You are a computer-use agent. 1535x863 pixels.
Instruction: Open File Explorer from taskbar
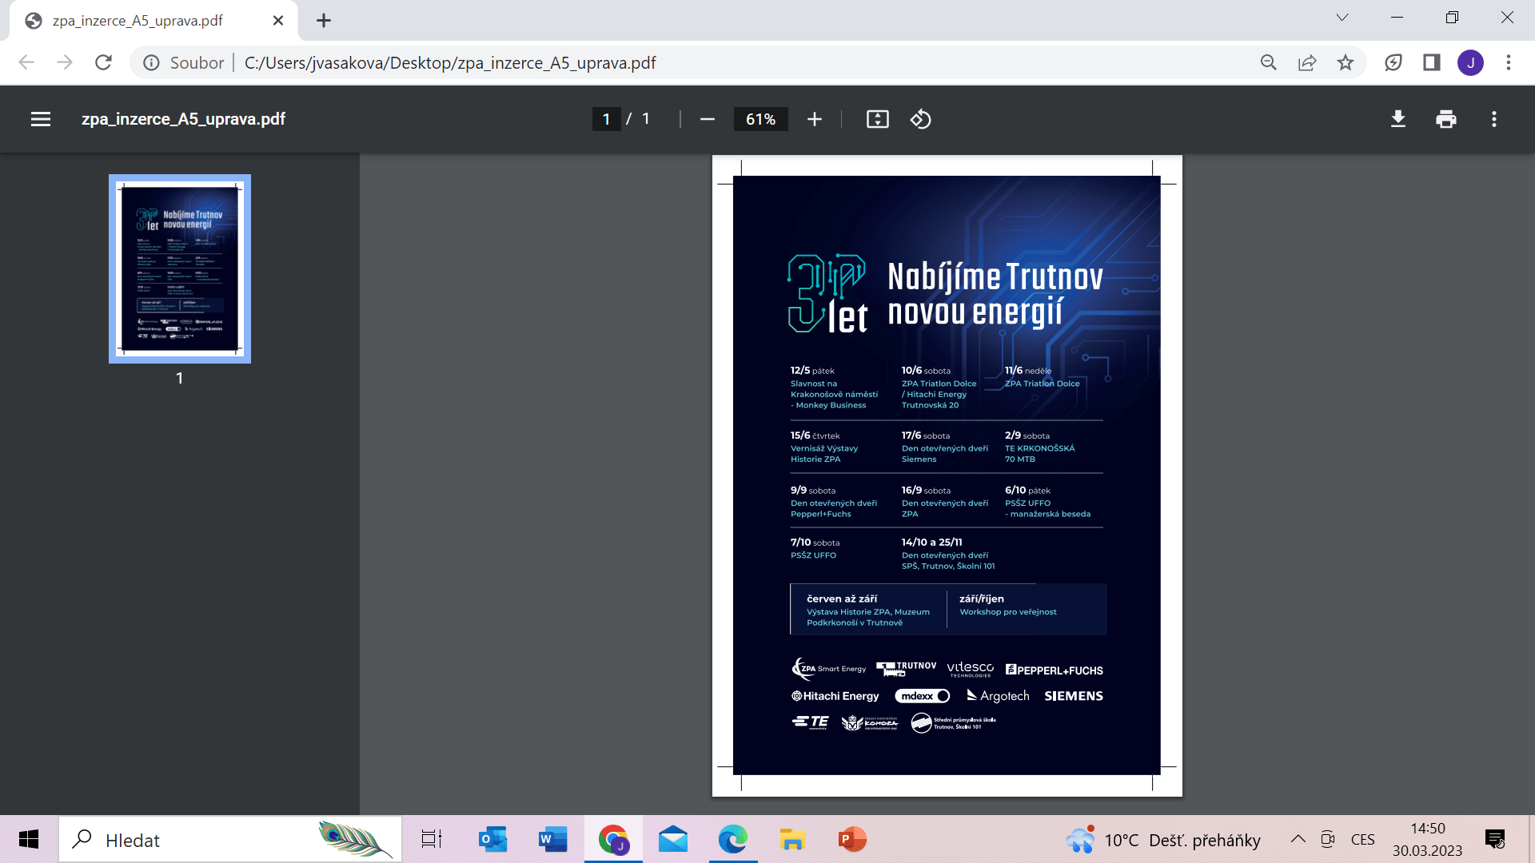point(792,840)
